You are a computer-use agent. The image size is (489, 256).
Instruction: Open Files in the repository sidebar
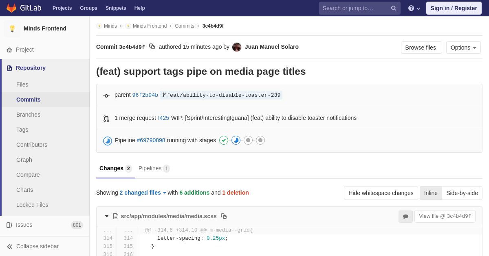click(46, 85)
